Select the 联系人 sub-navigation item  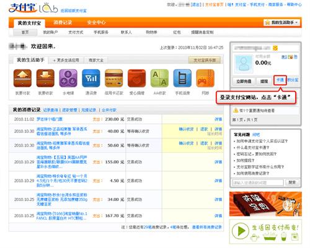126,32
